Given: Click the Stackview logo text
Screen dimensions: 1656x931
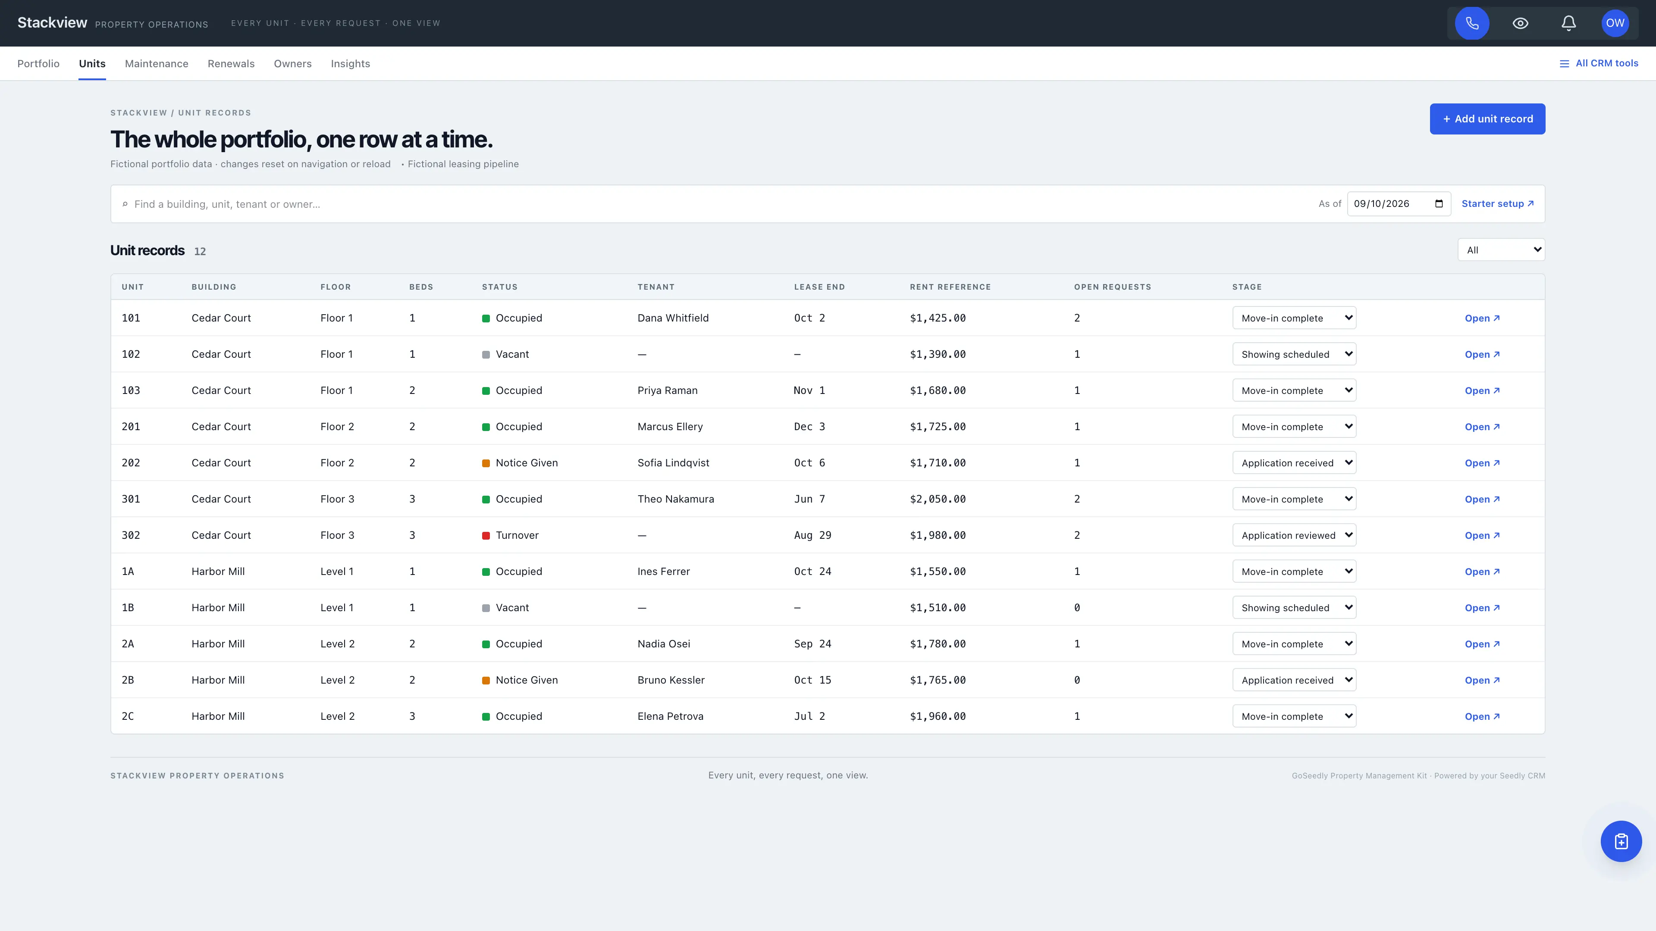Looking at the screenshot, I should 52,22.
